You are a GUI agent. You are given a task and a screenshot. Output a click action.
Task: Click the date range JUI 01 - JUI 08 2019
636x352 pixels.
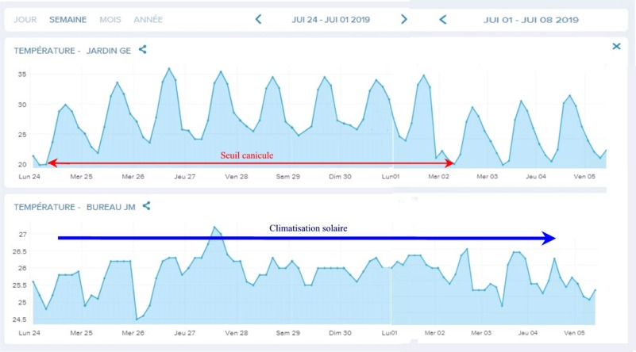tap(531, 20)
